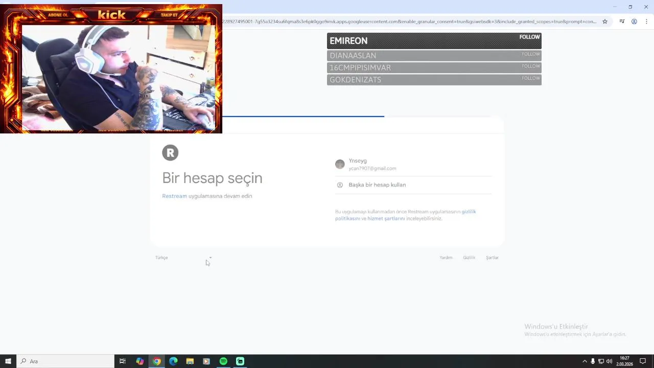The height and width of the screenshot is (368, 654).
Task: Click the taskbar search box 'Ara'
Action: click(x=65, y=361)
